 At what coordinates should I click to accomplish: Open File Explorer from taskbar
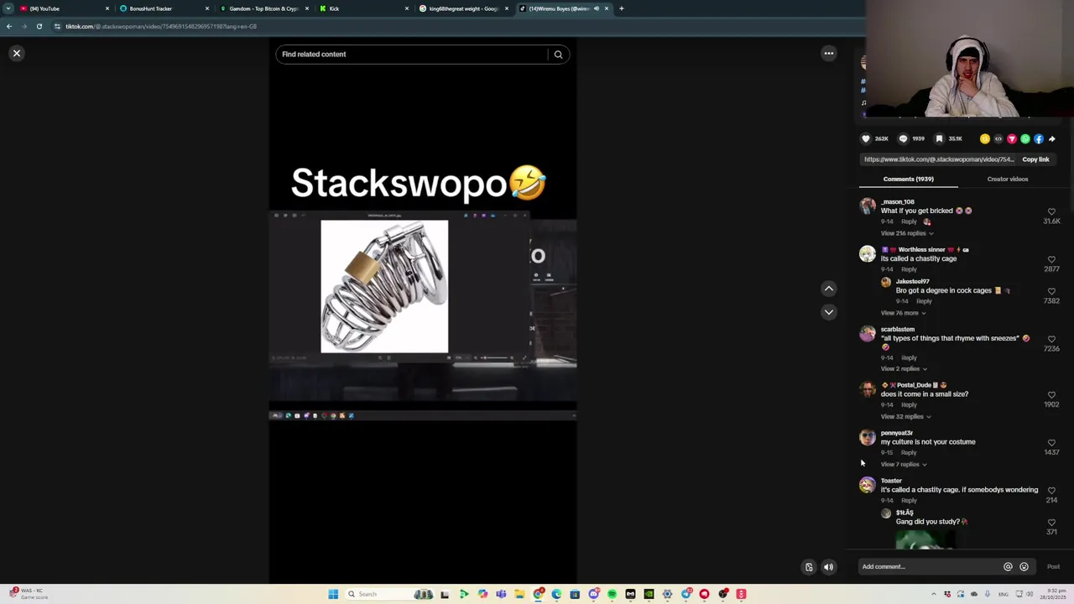click(x=519, y=594)
